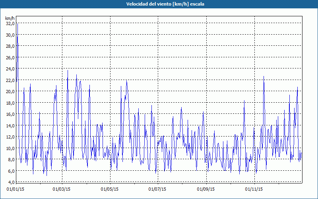Click the 4,0 y-axis value
The height and width of the screenshot is (199, 318).
12,182
